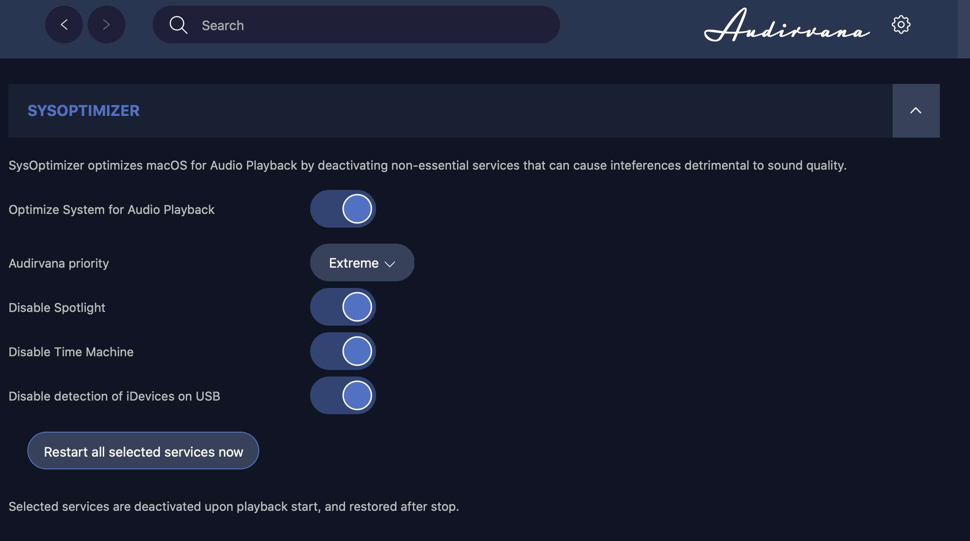Switch off Disable detection of iDevices on USB

click(x=343, y=395)
